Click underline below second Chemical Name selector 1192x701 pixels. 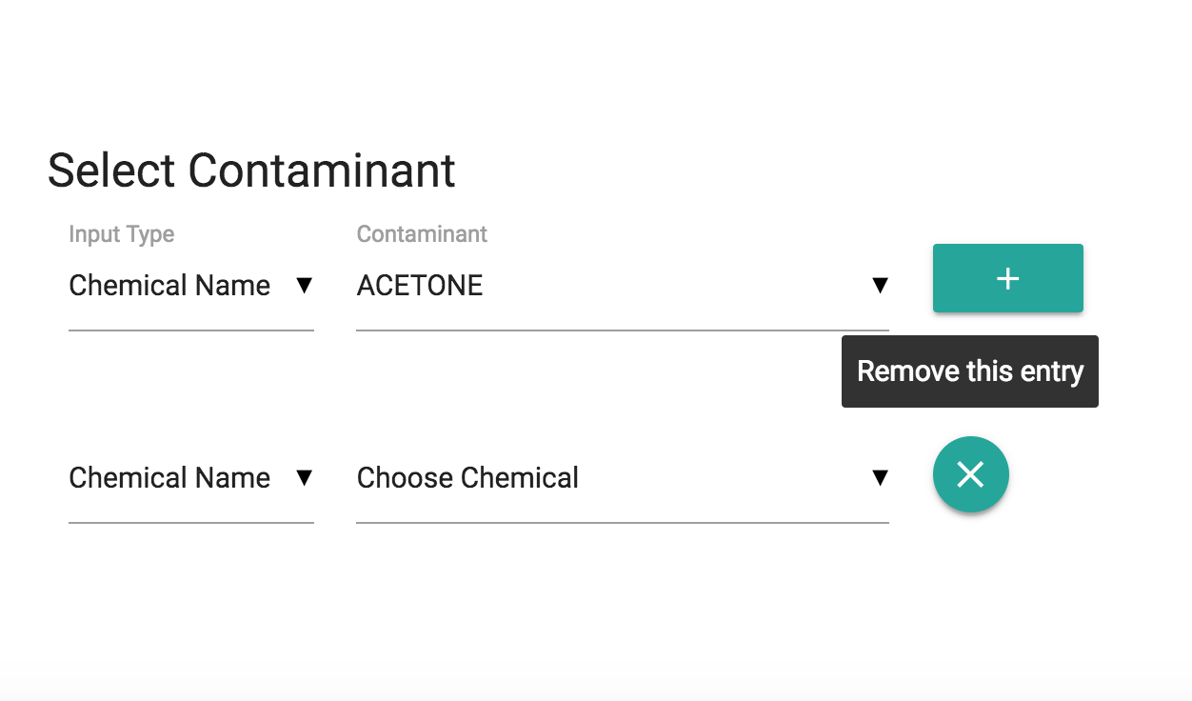(x=190, y=523)
